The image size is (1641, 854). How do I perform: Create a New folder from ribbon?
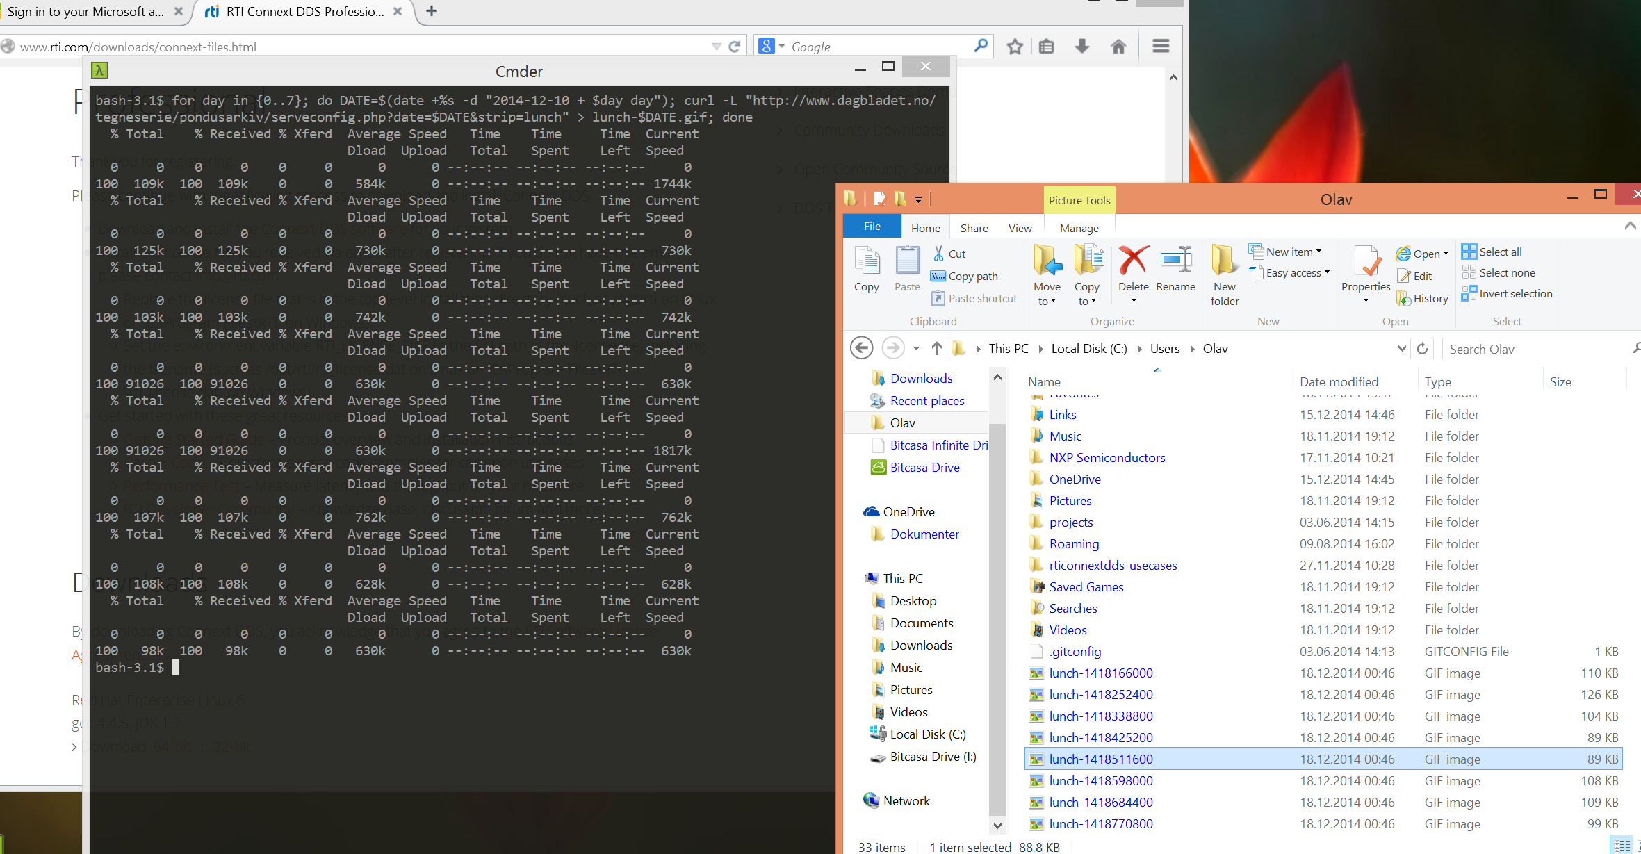[x=1225, y=275]
